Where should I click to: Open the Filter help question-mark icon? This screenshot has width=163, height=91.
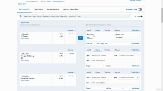142,16
